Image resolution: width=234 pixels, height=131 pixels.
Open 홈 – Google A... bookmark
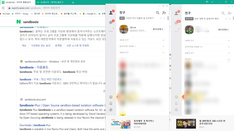[88, 14]
